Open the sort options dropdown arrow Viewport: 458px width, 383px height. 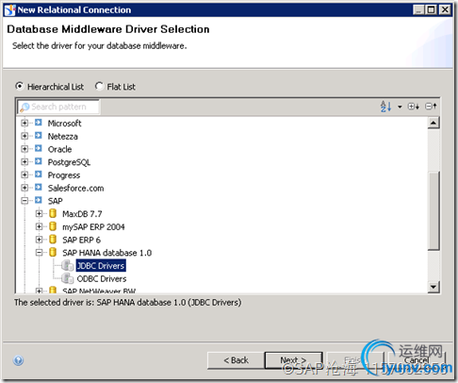[400, 107]
